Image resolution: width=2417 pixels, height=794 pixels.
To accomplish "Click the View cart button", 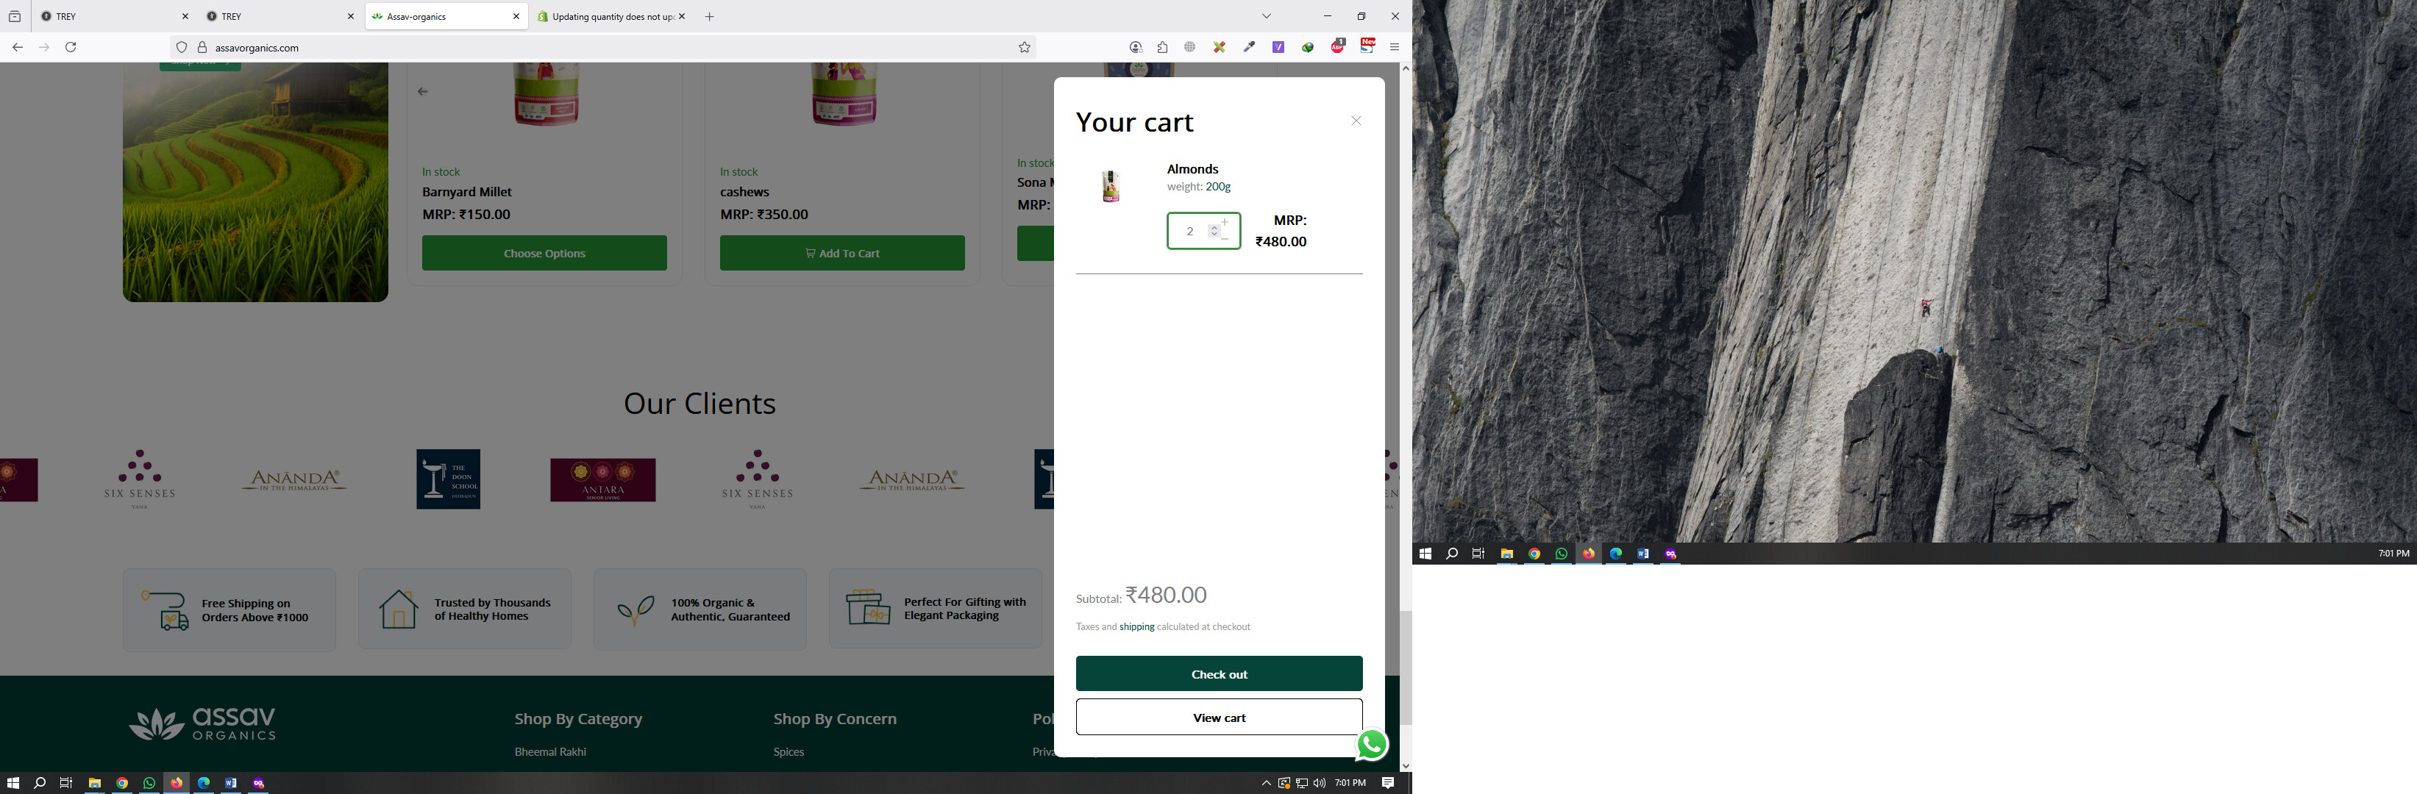I will [1219, 717].
